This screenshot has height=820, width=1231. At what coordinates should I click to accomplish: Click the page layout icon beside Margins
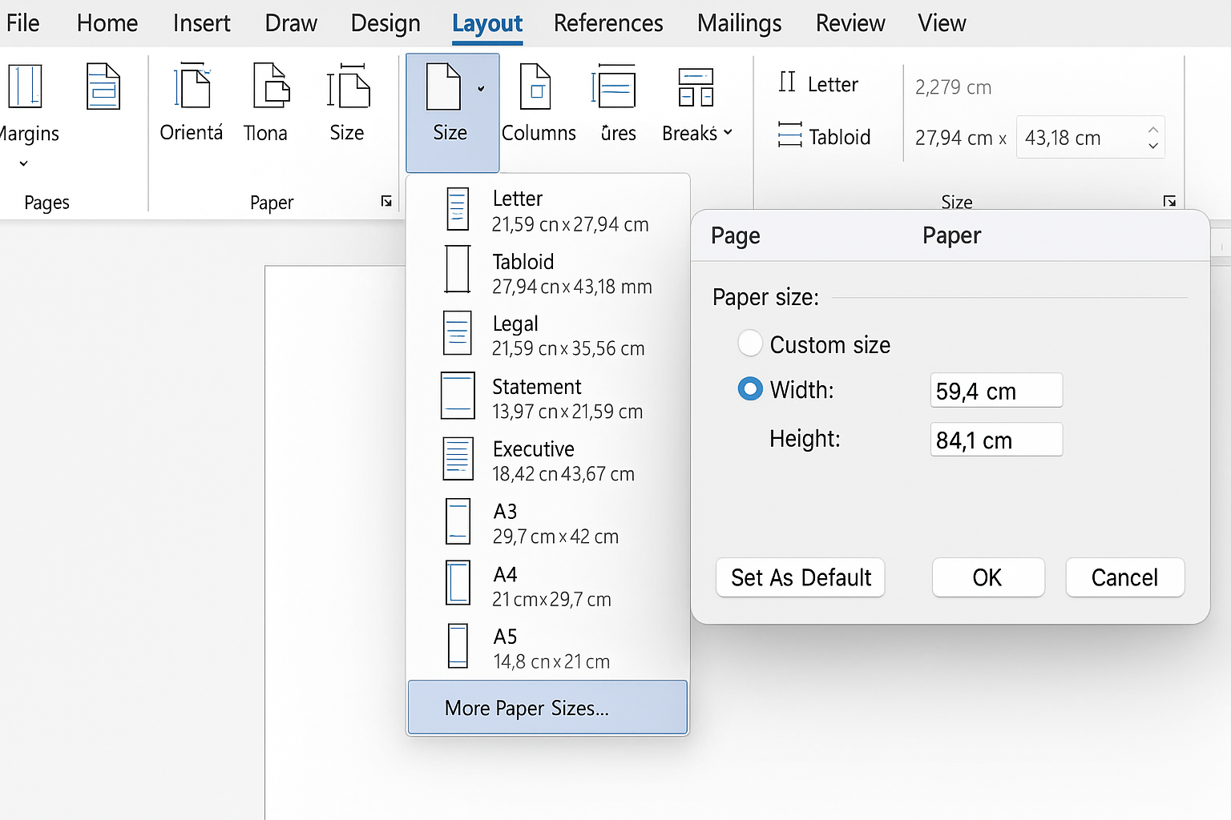tap(103, 86)
